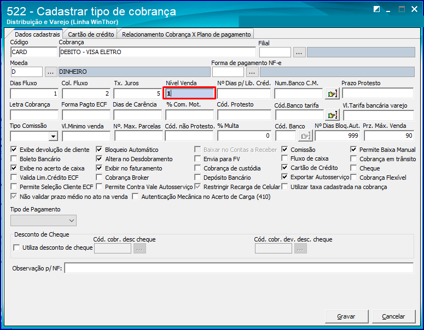The image size is (424, 330).
Task: Enable Valida Lim.Crédito ECF
Action: [x=14, y=178]
